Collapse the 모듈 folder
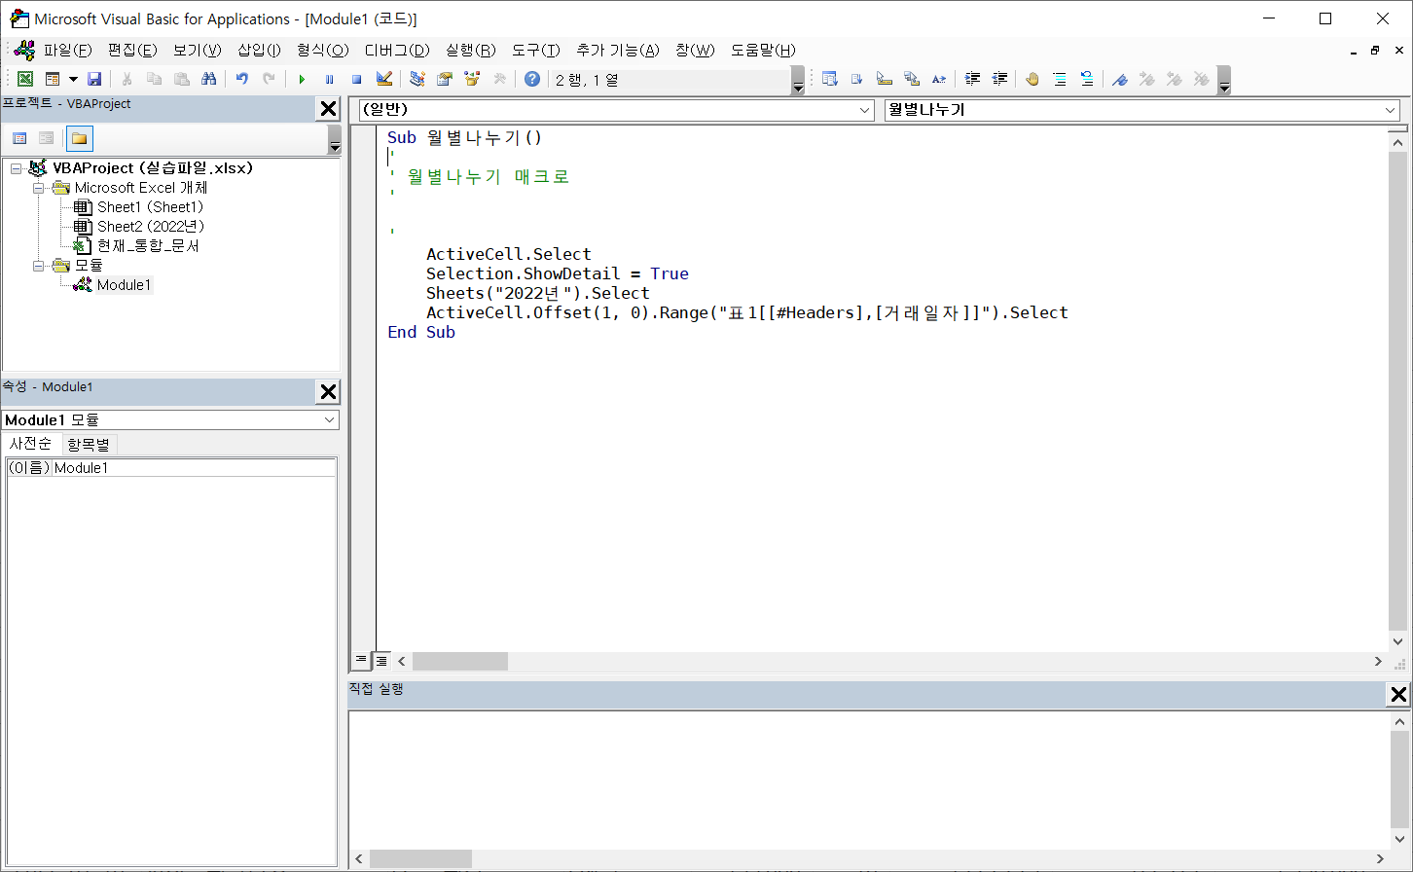 (38, 266)
